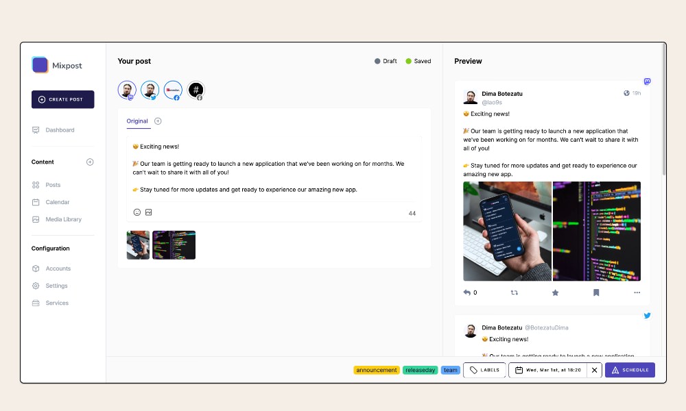Click the Schedule button
Screen dimensions: 686x411
pyautogui.click(x=630, y=370)
